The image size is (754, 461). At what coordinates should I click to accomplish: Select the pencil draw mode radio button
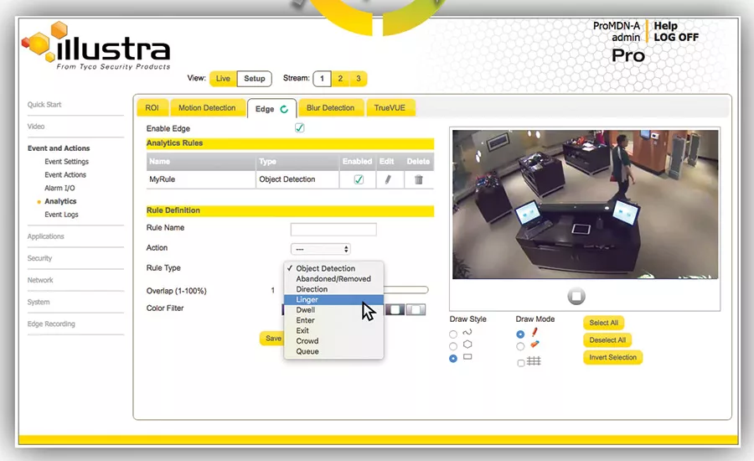tap(520, 334)
